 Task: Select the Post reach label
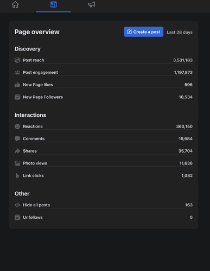point(34,60)
